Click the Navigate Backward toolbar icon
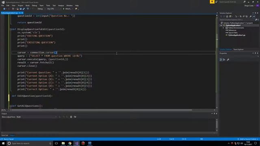Viewport: 260px width, 146px height. coord(4,9)
